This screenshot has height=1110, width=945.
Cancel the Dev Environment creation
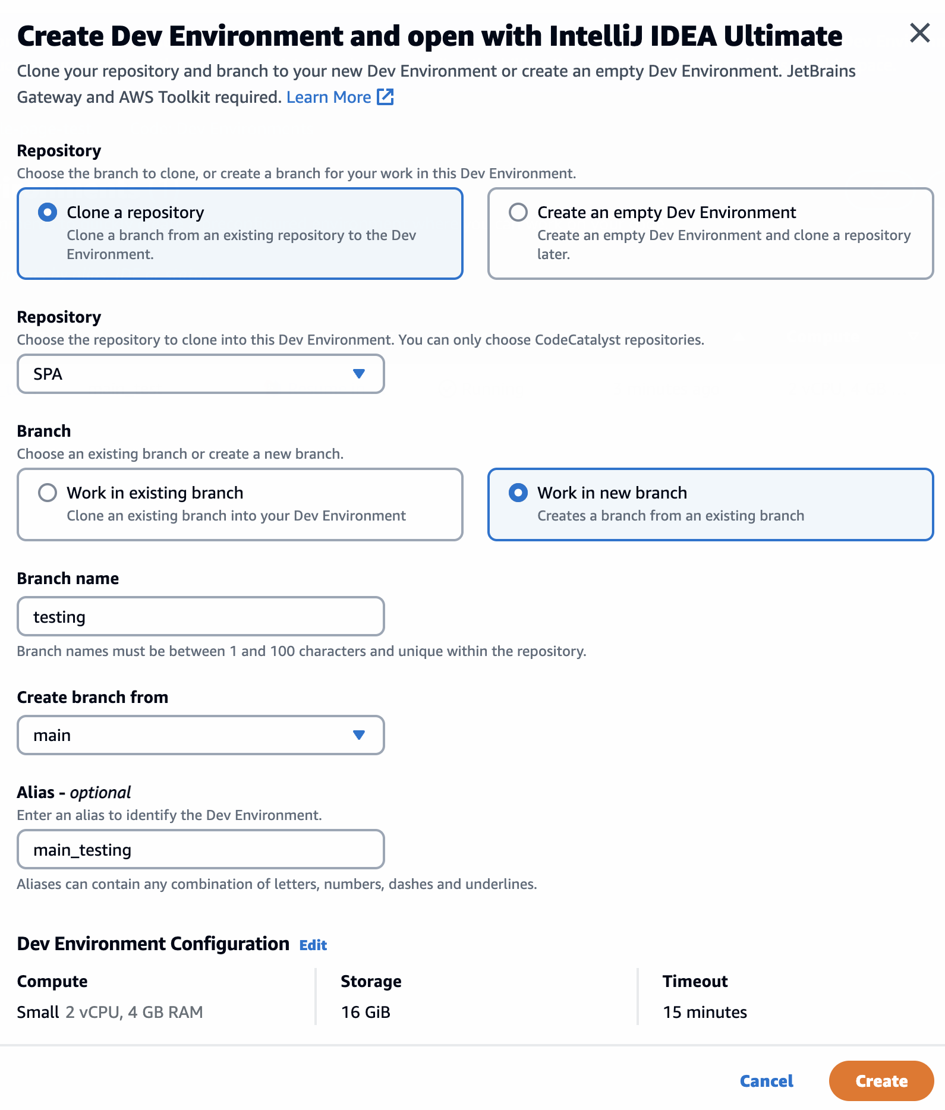[x=766, y=1081]
